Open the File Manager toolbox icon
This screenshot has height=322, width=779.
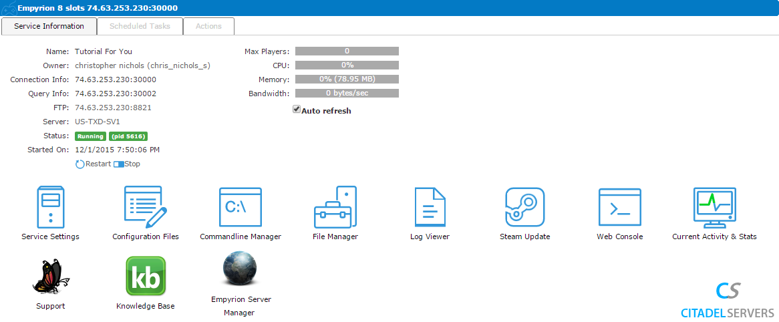pos(335,207)
